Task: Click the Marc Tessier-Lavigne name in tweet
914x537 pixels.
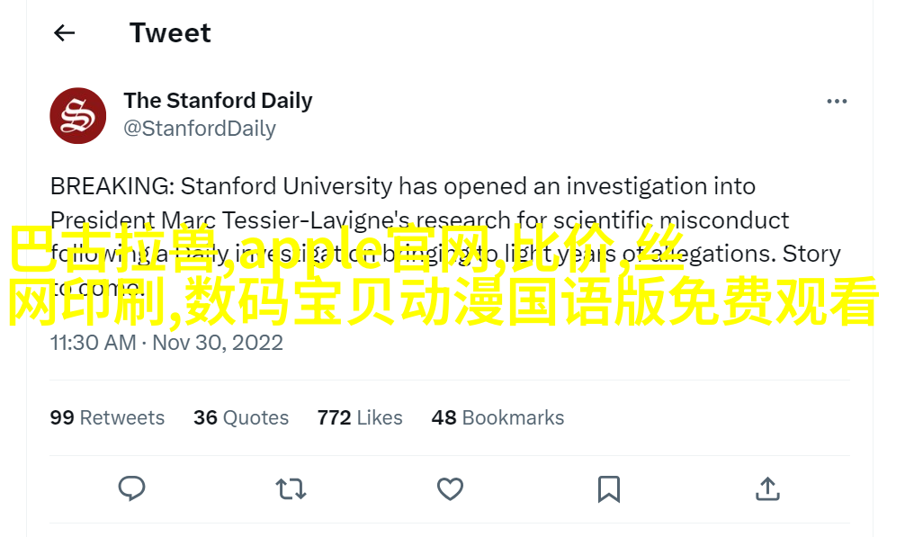Action: 286,220
